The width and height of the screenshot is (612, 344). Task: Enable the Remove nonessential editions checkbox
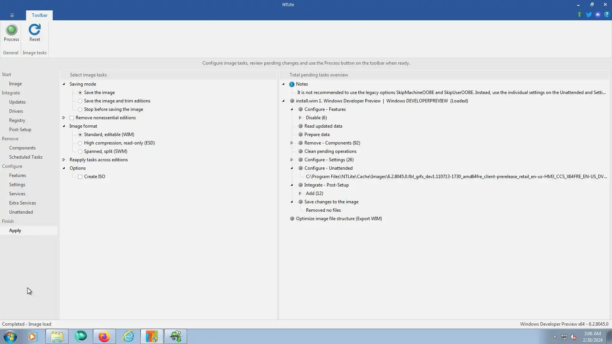pos(72,118)
